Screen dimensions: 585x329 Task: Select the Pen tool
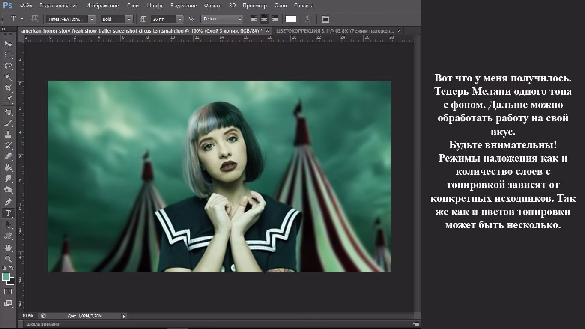(8, 202)
